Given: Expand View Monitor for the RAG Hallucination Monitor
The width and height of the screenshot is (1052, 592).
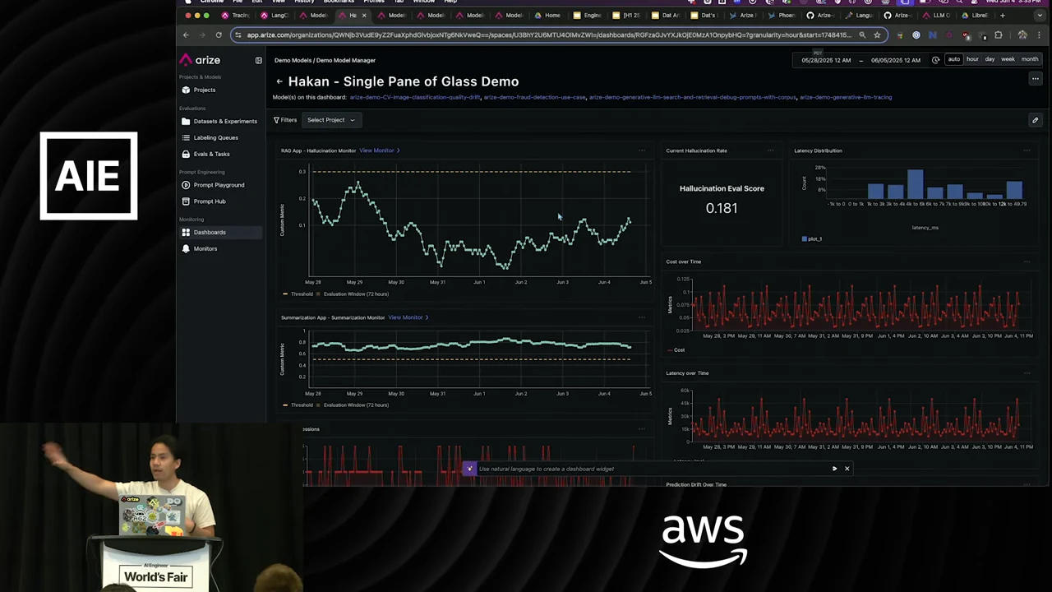Looking at the screenshot, I should coord(379,150).
